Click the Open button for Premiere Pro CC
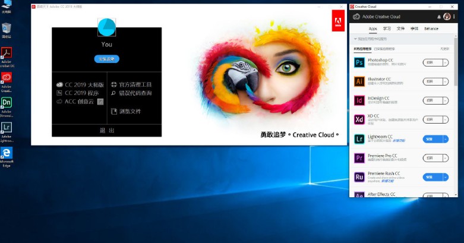 [x=433, y=158]
